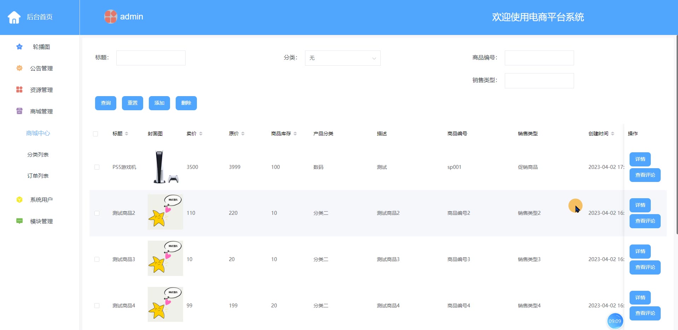Click the sp001 product code cell
Viewport: 678px width, 330px height.
[x=454, y=167]
